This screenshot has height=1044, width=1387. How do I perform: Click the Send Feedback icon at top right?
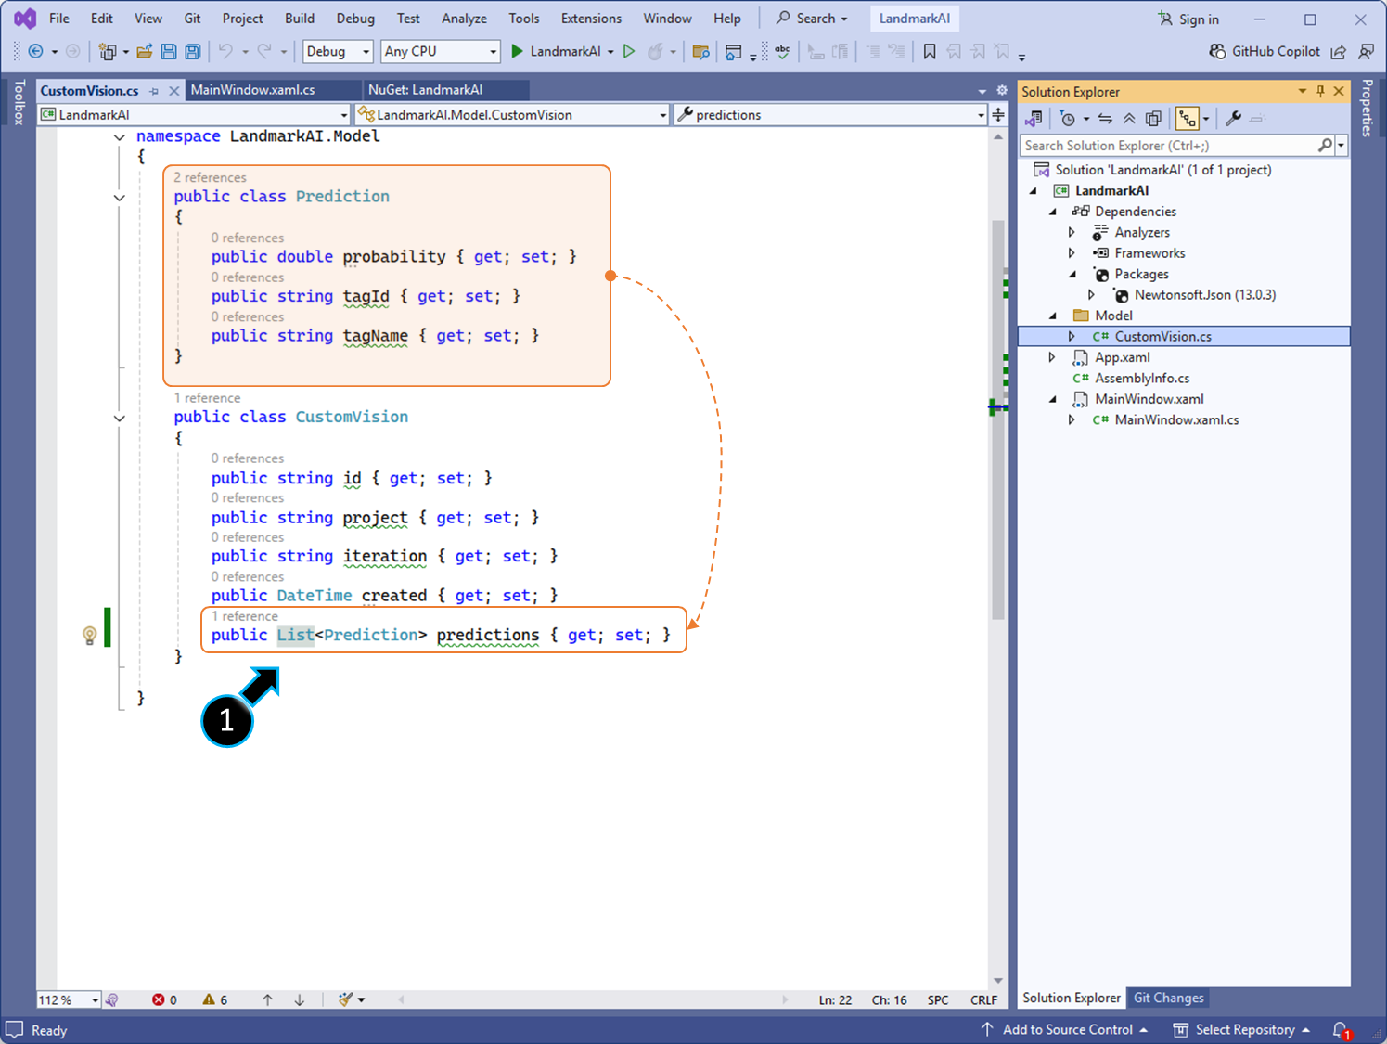tap(1366, 52)
